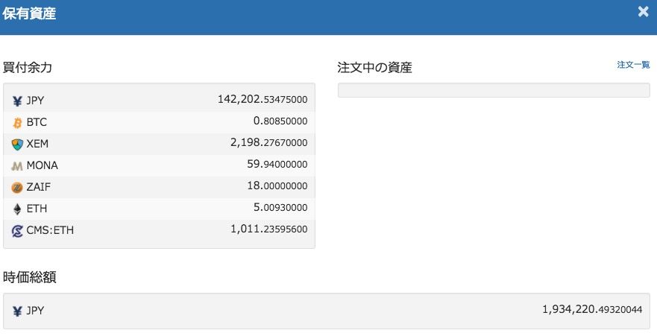
Task: Click the 買付余力 heading
Action: (x=28, y=67)
